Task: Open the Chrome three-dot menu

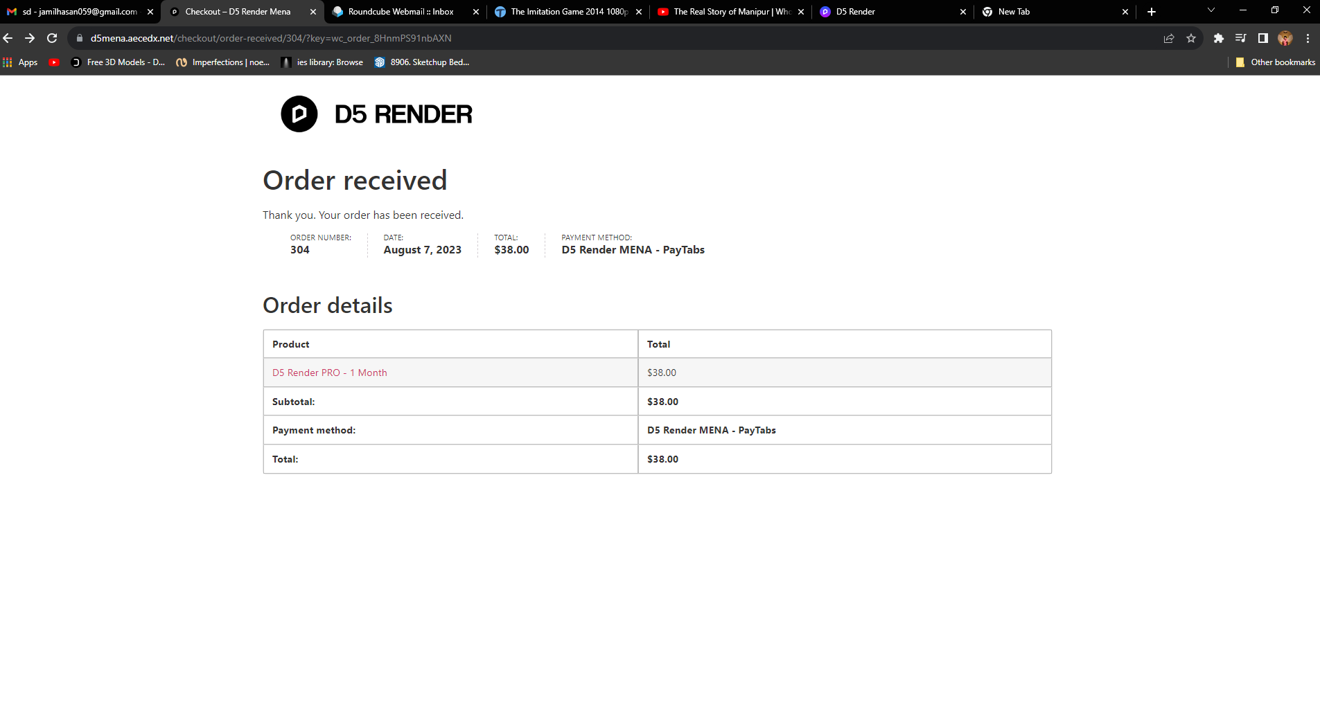Action: coord(1308,38)
